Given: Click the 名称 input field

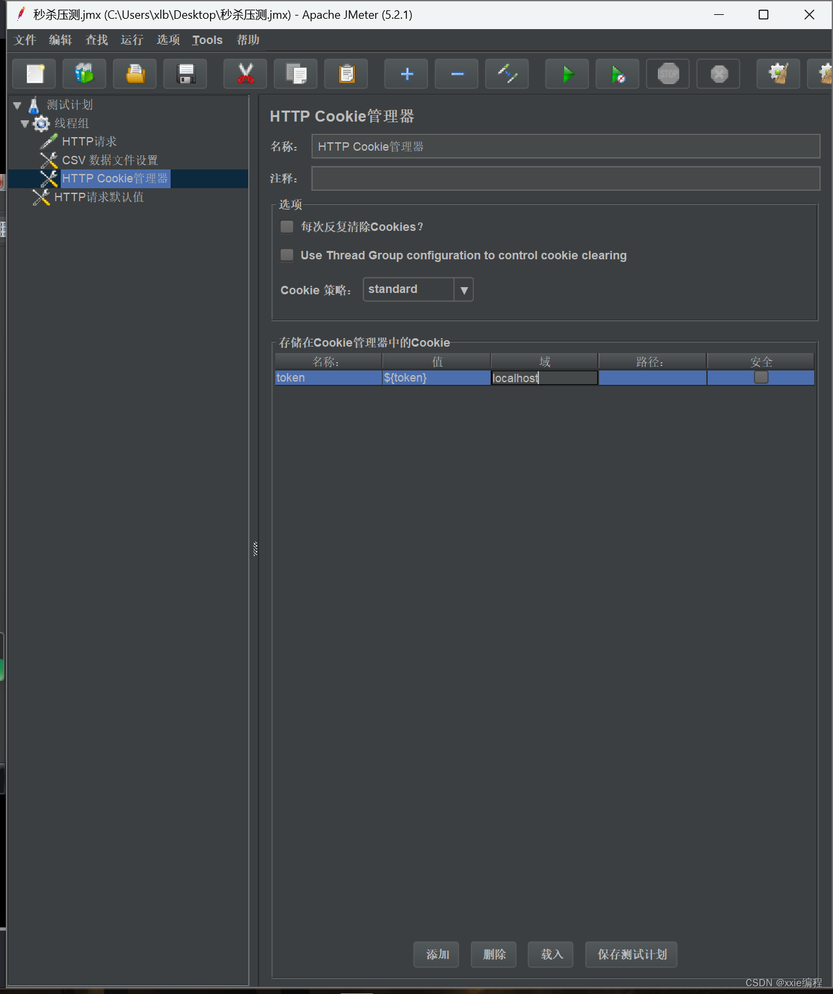Looking at the screenshot, I should [566, 146].
